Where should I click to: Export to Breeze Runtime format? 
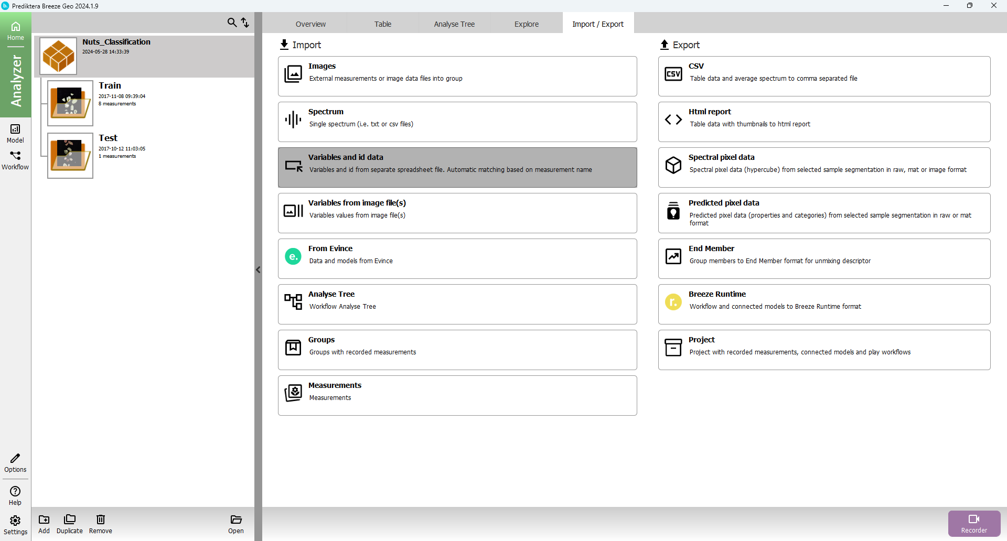[824, 304]
